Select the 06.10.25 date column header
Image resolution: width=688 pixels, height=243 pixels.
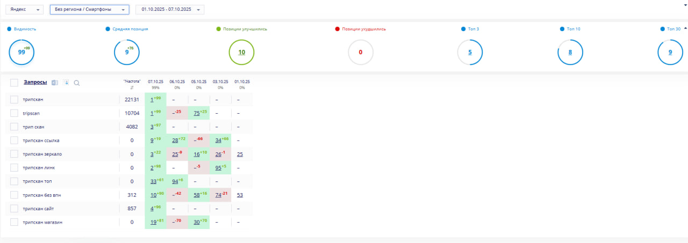(177, 82)
